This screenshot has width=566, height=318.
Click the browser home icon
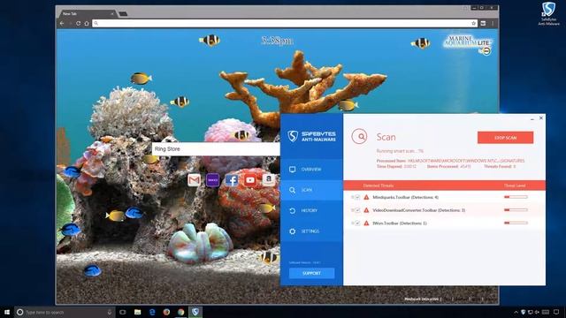click(87, 24)
